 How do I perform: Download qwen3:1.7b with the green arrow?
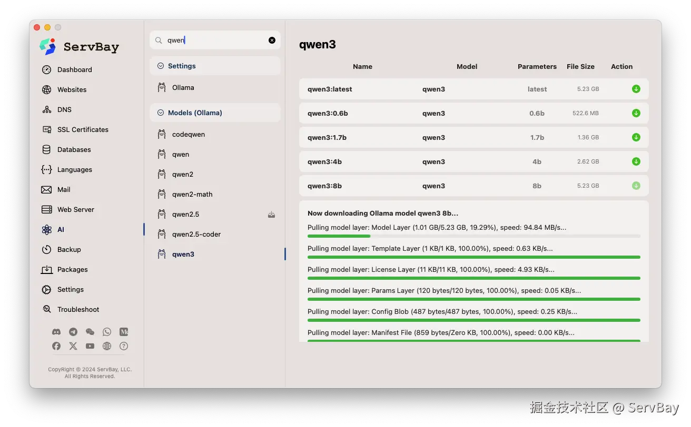[636, 137]
